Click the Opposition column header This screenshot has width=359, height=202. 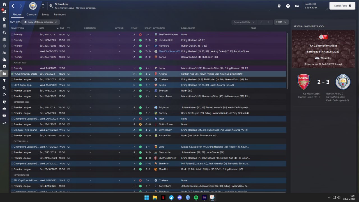tap(159, 28)
